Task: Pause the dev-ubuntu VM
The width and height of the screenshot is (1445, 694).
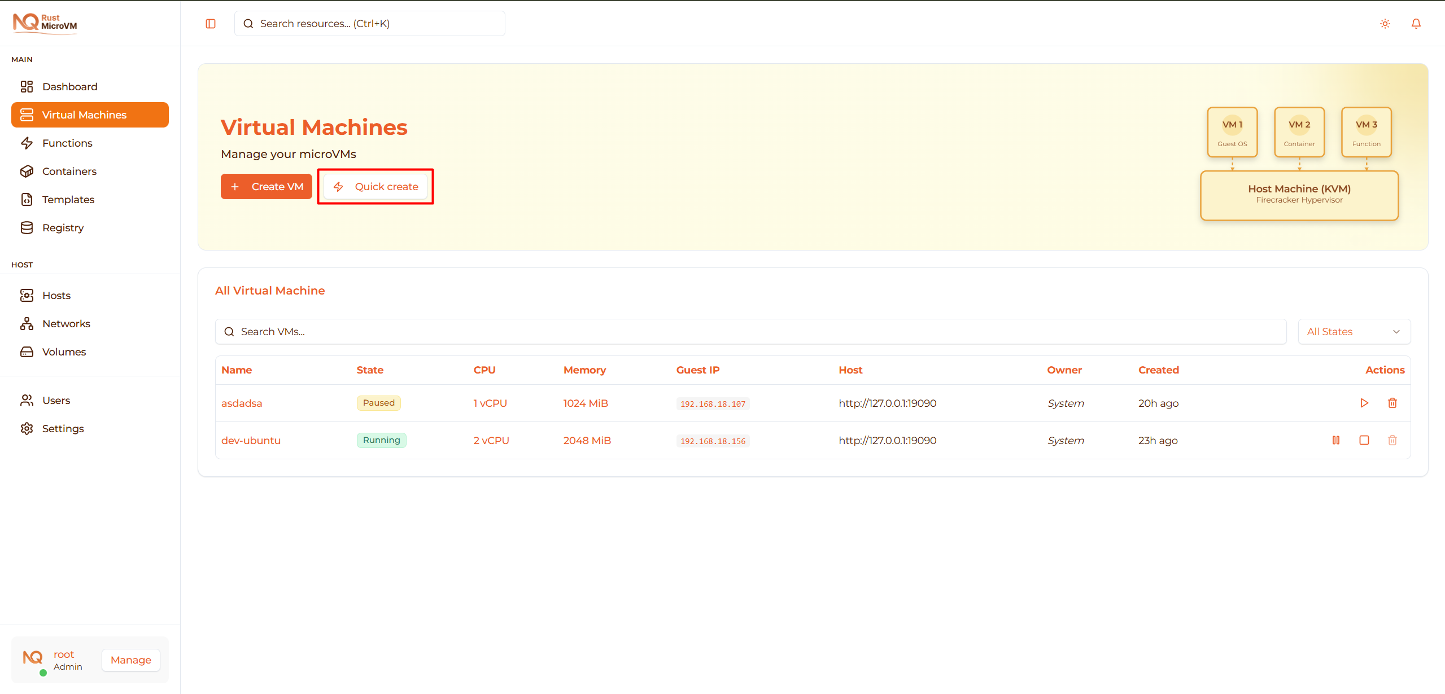Action: pyautogui.click(x=1335, y=440)
